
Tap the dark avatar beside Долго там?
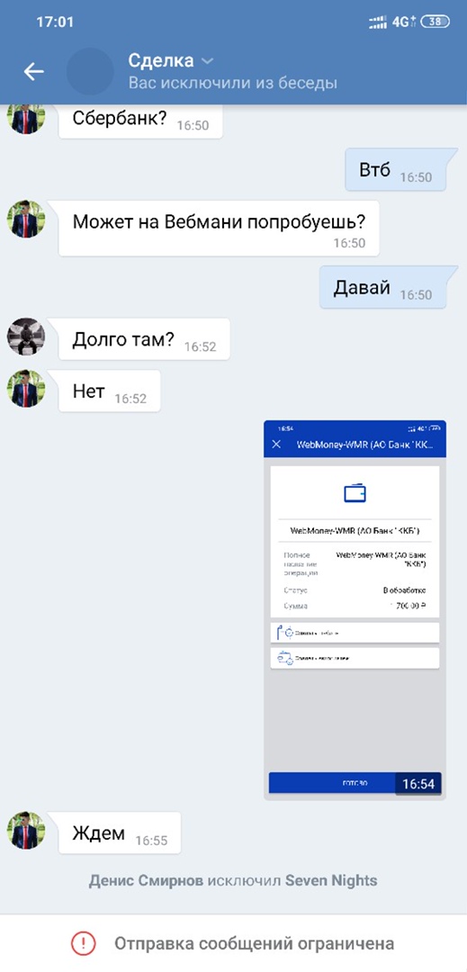pos(26,337)
